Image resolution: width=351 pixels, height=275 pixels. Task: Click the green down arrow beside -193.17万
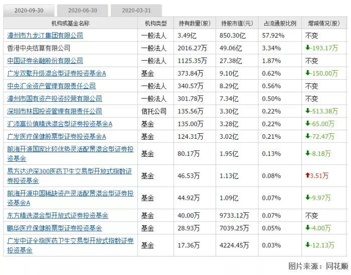[307, 48]
